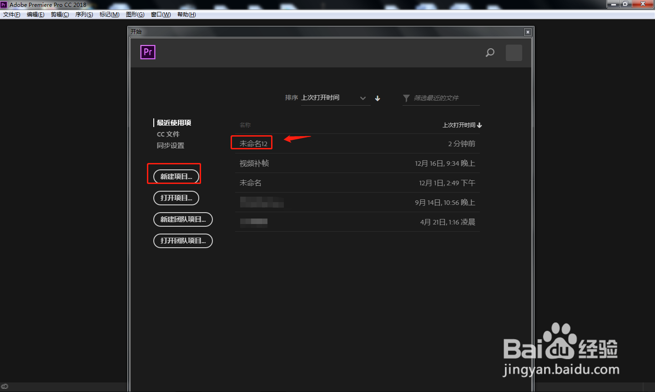
Task: Click the Creative Cloud icon in status bar
Action: pyautogui.click(x=5, y=387)
